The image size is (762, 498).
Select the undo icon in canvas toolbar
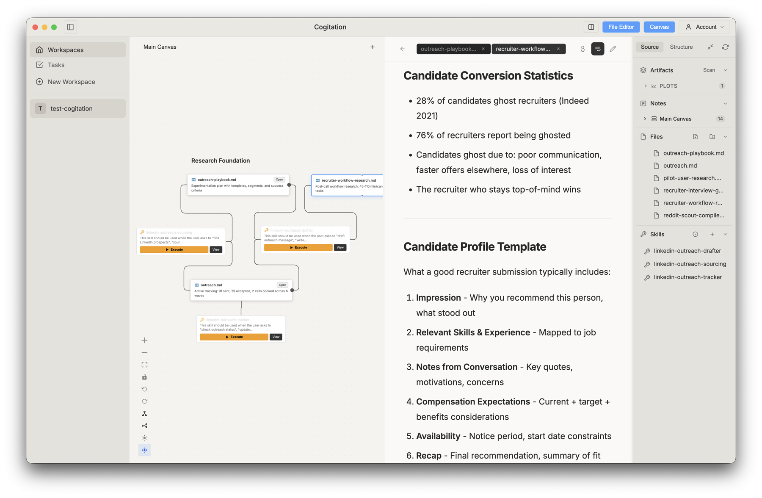click(x=144, y=389)
